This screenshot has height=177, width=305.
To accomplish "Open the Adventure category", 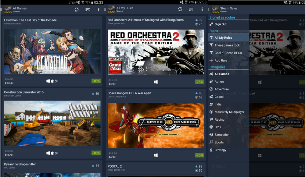I will [221, 89].
